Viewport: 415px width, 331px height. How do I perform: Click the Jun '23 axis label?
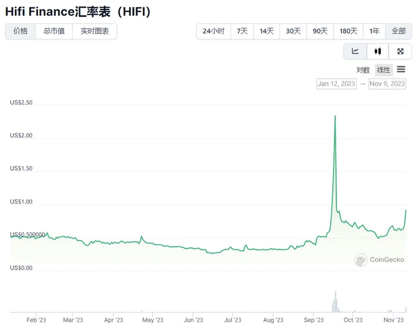coord(193,320)
